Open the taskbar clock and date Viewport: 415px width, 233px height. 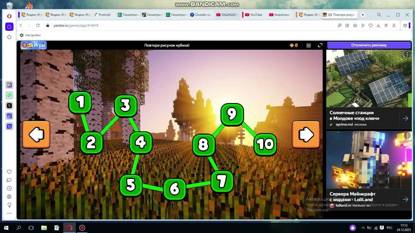(403, 228)
